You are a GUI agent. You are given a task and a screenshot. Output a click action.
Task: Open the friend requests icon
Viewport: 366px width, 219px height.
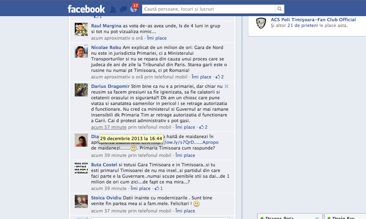(x=113, y=9)
